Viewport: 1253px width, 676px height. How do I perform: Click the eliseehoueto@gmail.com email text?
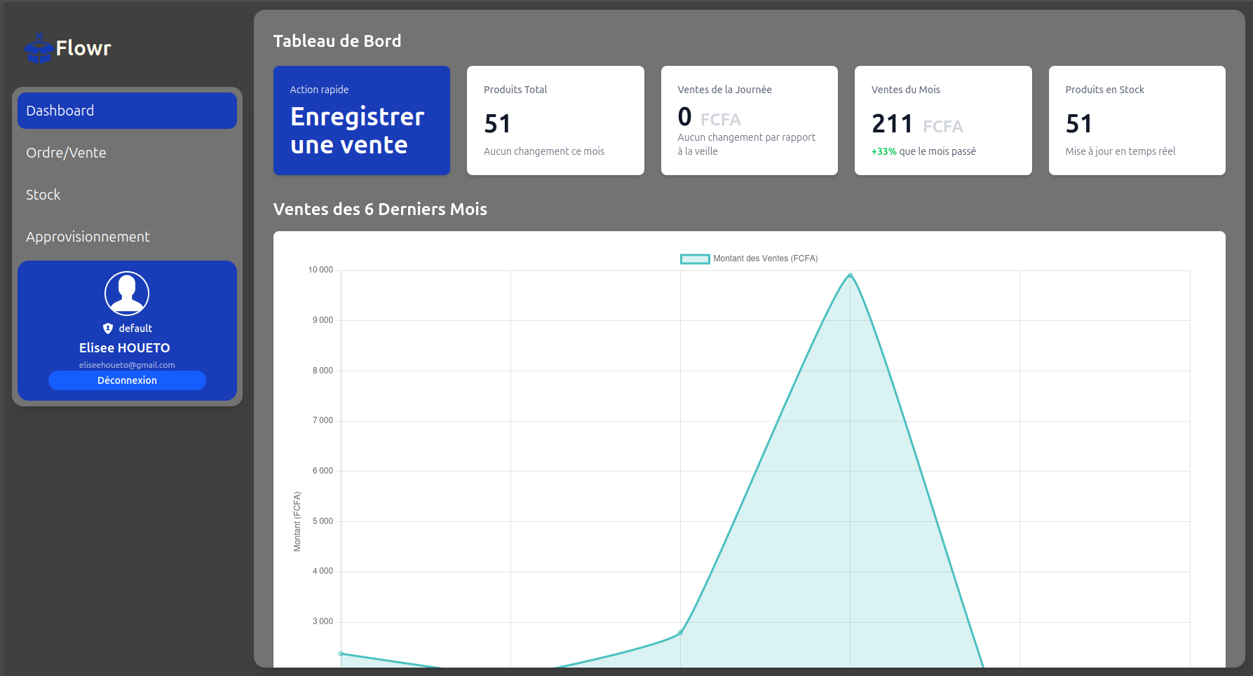point(127,365)
